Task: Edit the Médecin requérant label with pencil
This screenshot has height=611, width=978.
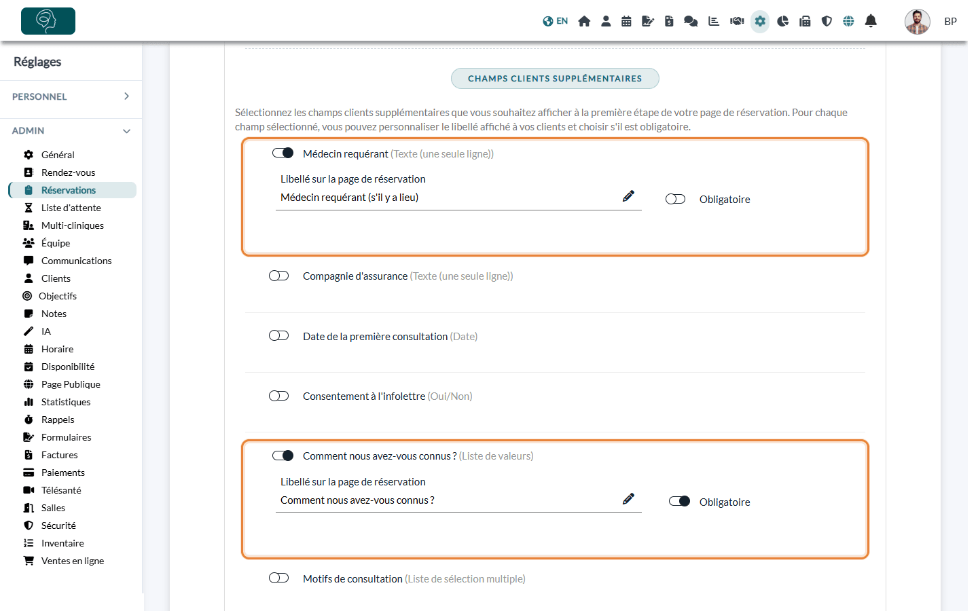Action: (628, 196)
